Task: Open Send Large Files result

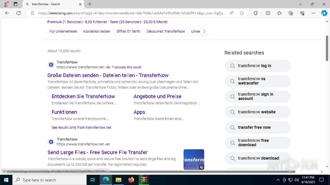Action: 97,152
